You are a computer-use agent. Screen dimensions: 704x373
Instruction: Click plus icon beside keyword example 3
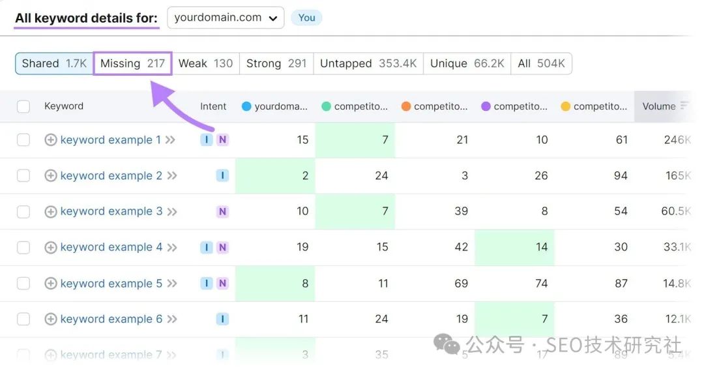[x=50, y=211]
